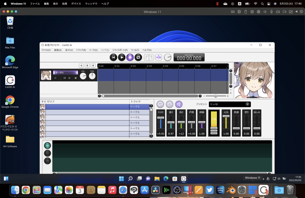
Task: Open the AH-Software desktop folder
Action: click(x=10, y=142)
